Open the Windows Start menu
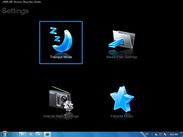 pyautogui.click(x=5, y=134)
